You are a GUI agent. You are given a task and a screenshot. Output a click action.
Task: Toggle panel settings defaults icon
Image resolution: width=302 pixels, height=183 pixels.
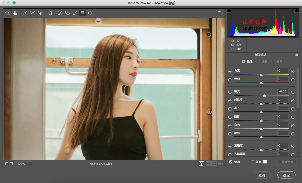[220, 163]
